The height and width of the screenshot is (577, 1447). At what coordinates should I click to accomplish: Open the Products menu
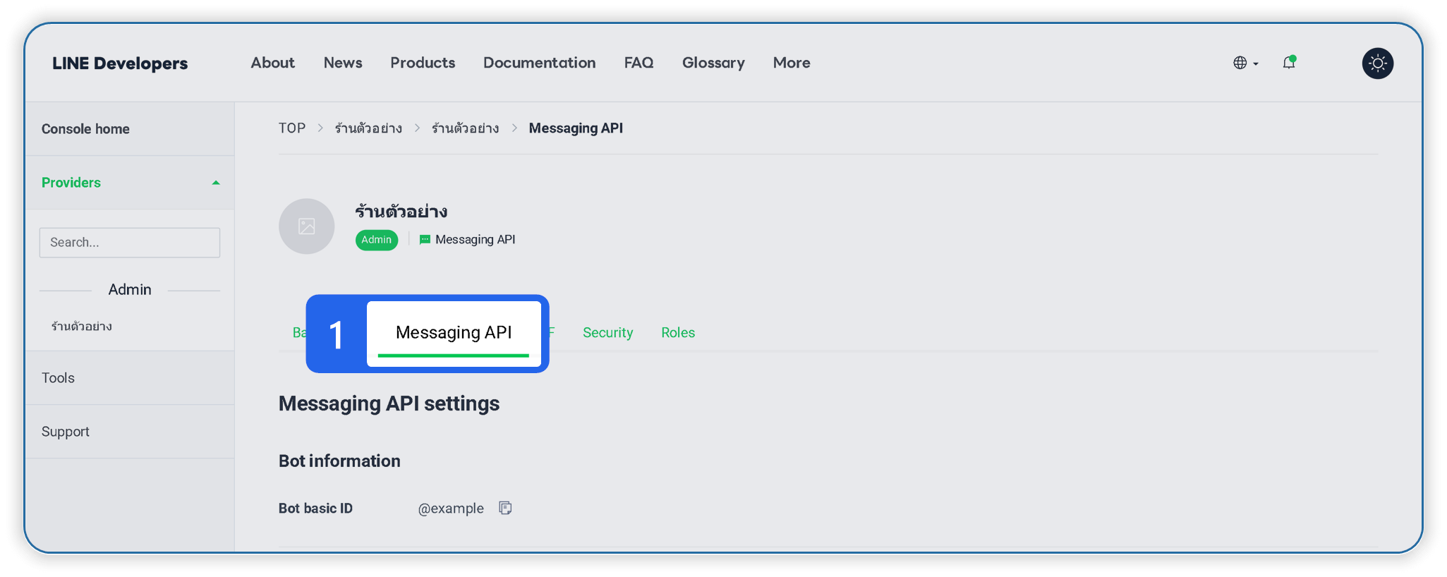423,63
